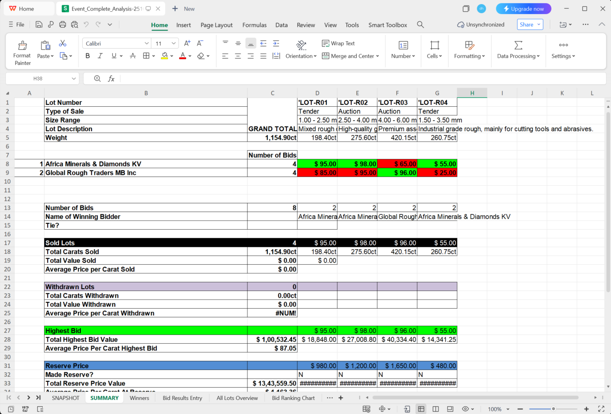
Task: Open the Cells button
Action: point(434,49)
